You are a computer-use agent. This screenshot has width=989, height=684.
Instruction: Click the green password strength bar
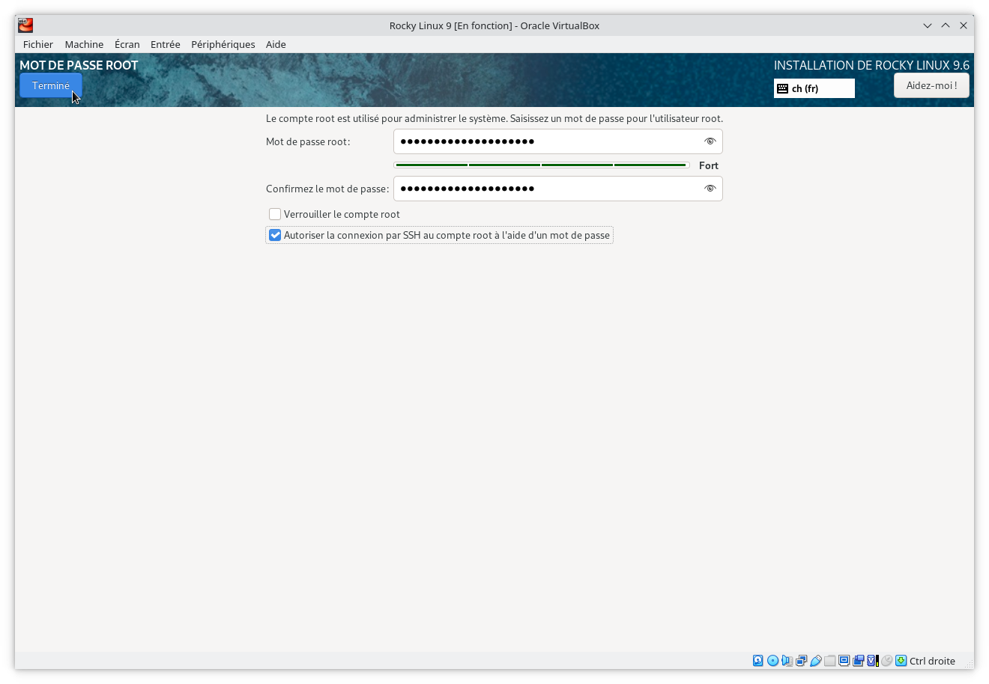point(541,165)
